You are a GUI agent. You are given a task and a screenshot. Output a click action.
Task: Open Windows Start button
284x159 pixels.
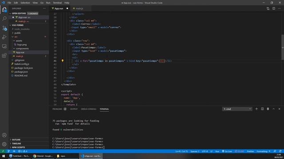(3, 156)
